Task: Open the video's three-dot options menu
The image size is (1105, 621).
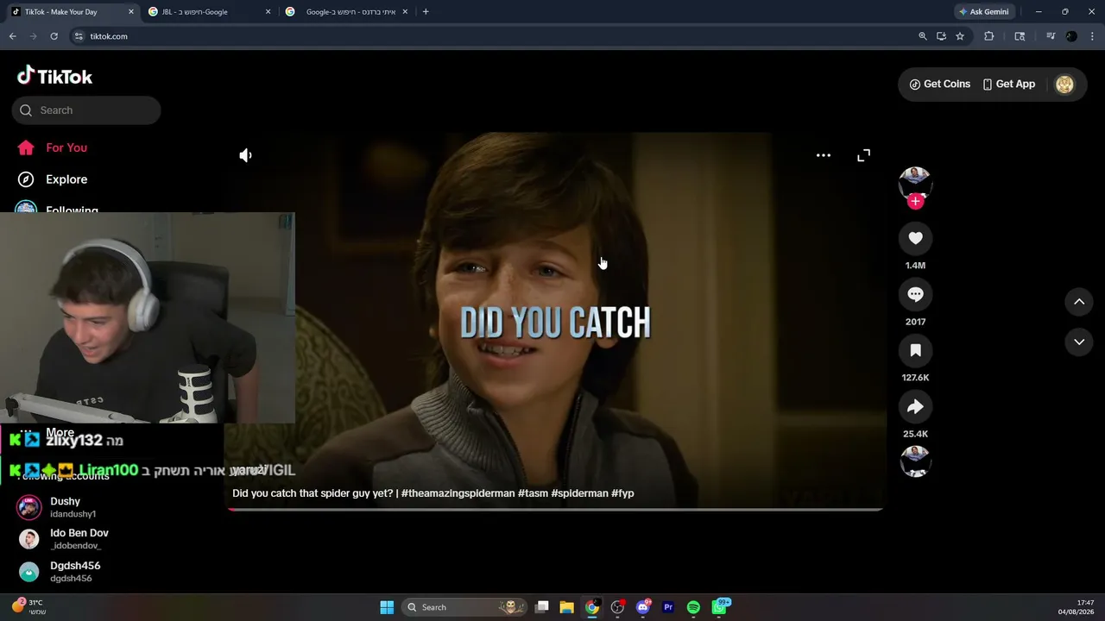Action: pyautogui.click(x=824, y=155)
